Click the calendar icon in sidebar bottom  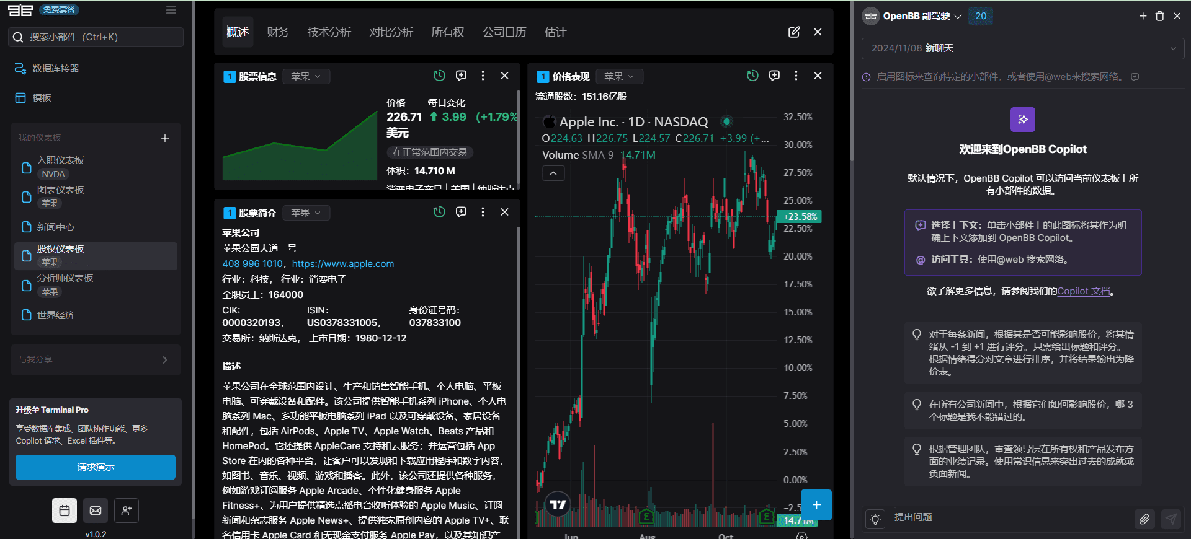65,511
